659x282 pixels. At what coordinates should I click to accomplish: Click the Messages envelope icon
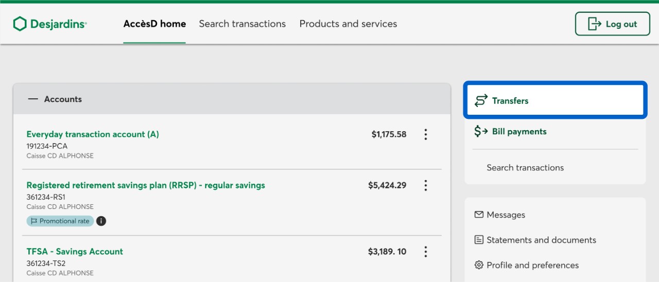click(479, 215)
